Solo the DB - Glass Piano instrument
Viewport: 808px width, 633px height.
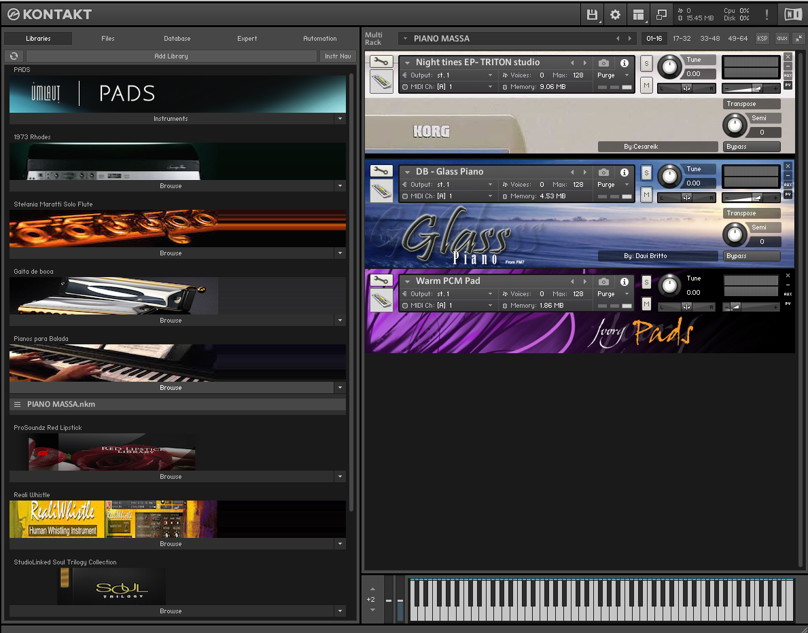pos(647,173)
